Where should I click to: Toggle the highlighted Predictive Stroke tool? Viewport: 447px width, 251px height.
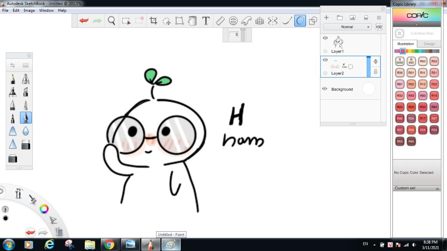(300, 21)
